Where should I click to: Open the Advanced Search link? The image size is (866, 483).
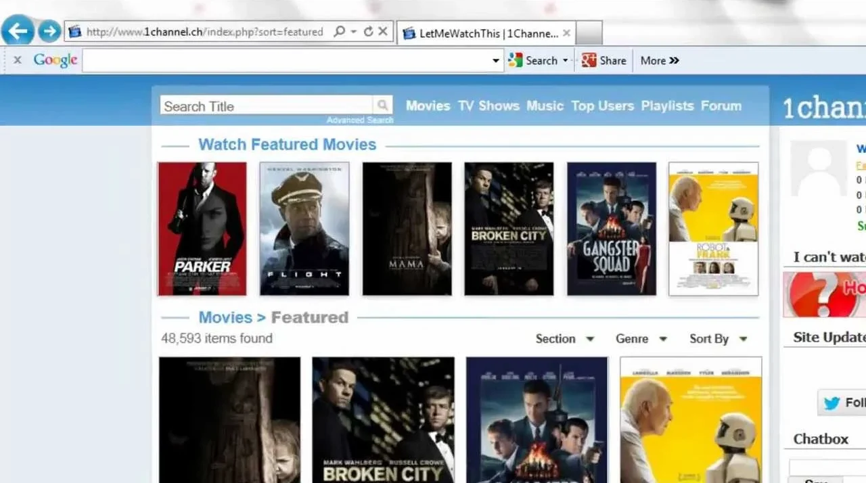(x=360, y=119)
